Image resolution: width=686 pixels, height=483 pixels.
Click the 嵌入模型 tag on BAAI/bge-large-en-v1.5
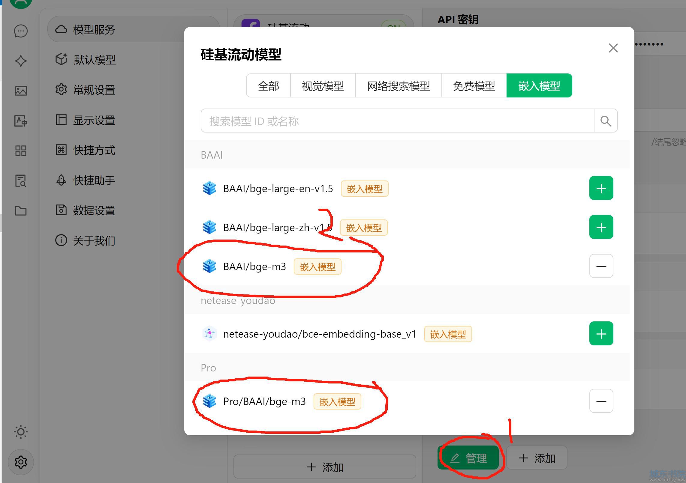(365, 189)
